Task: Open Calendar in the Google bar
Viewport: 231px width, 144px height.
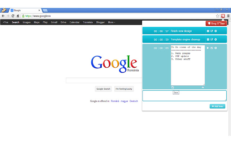Action: click(74, 22)
